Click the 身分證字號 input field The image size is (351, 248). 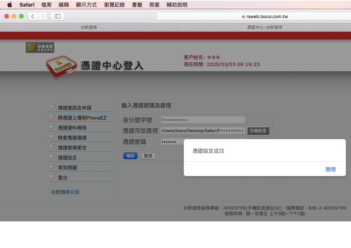coord(203,120)
